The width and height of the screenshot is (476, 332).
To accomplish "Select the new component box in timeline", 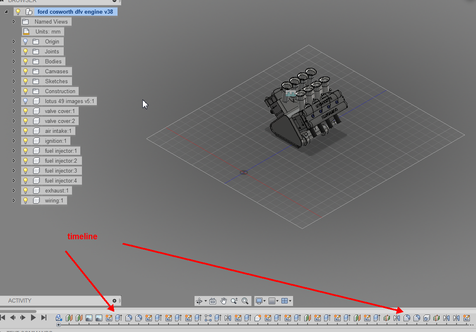I will (258, 318).
